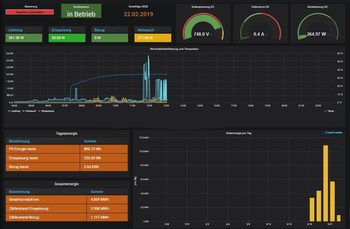350x229 pixels.
Task: Open the Solarstrom DC panel title menu
Action: click(x=260, y=7)
